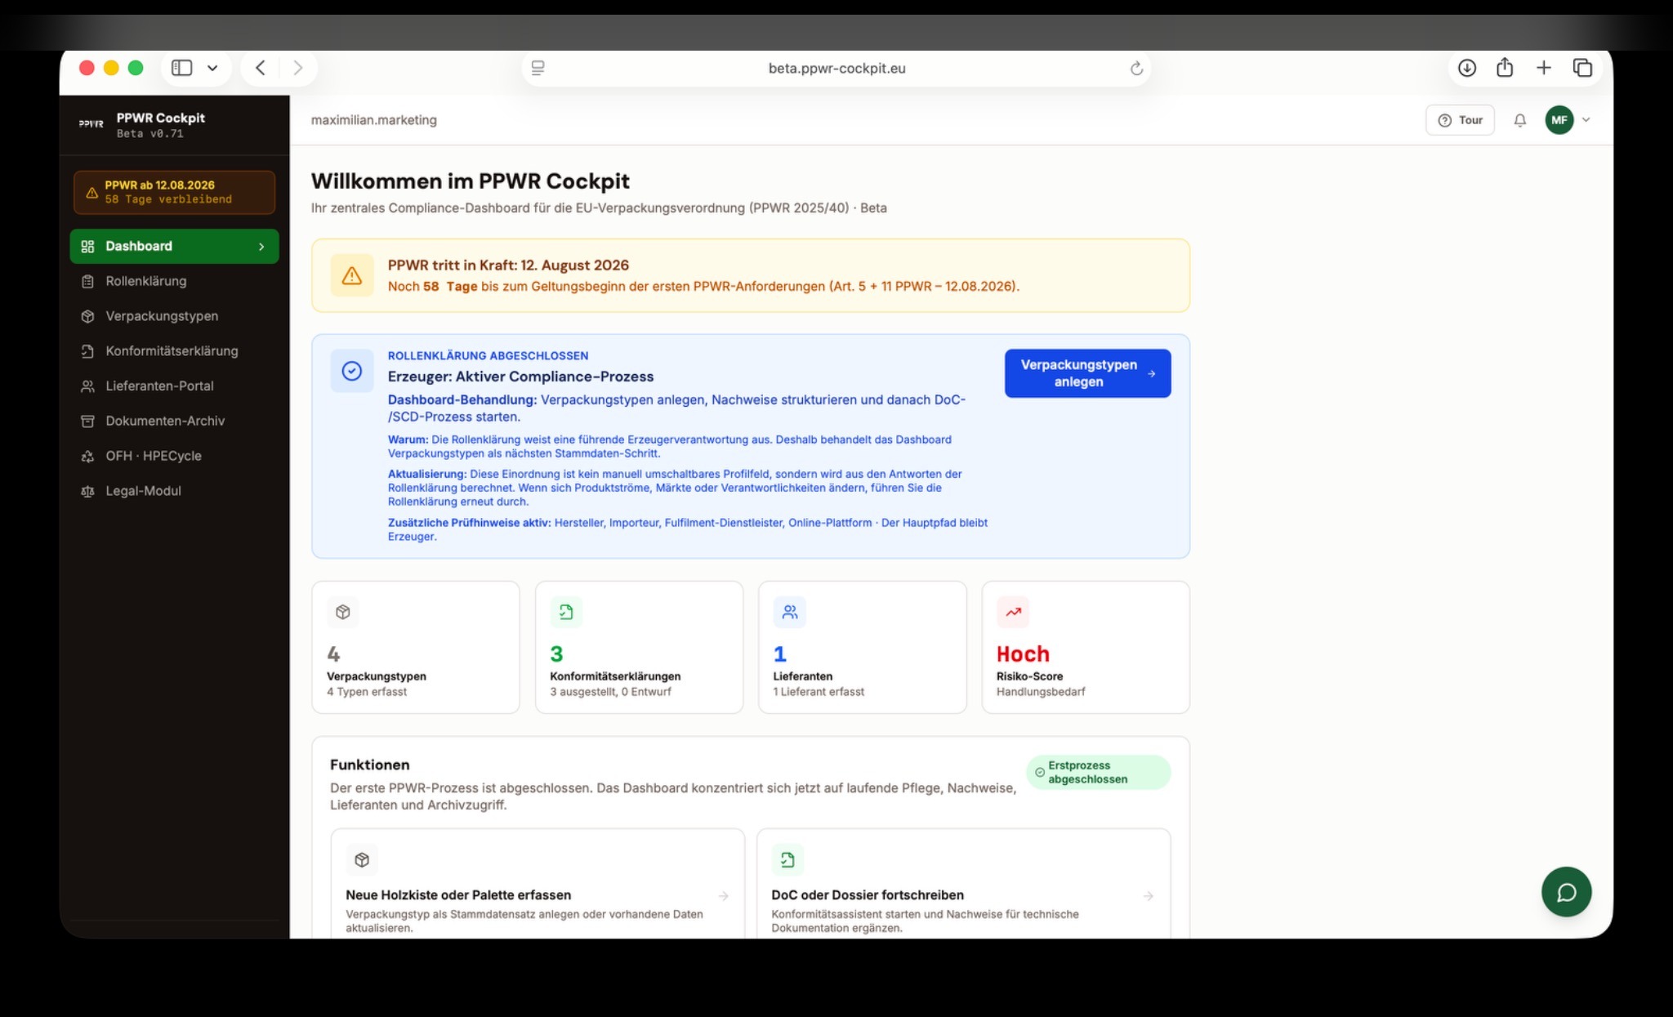Image resolution: width=1673 pixels, height=1017 pixels.
Task: Click document icon in DoC oder Dossier card
Action: (x=787, y=859)
